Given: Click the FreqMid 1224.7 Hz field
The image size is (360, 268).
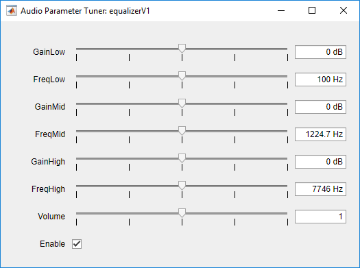Looking at the screenshot, I should 320,134.
